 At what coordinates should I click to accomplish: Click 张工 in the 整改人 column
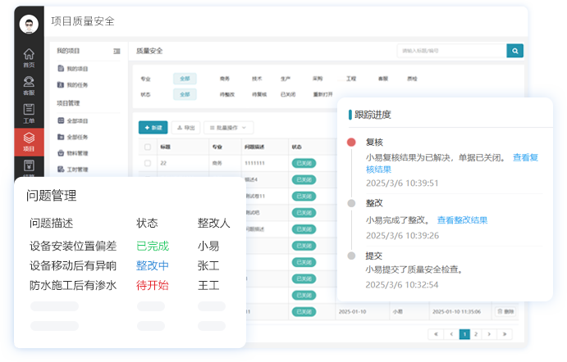click(208, 266)
